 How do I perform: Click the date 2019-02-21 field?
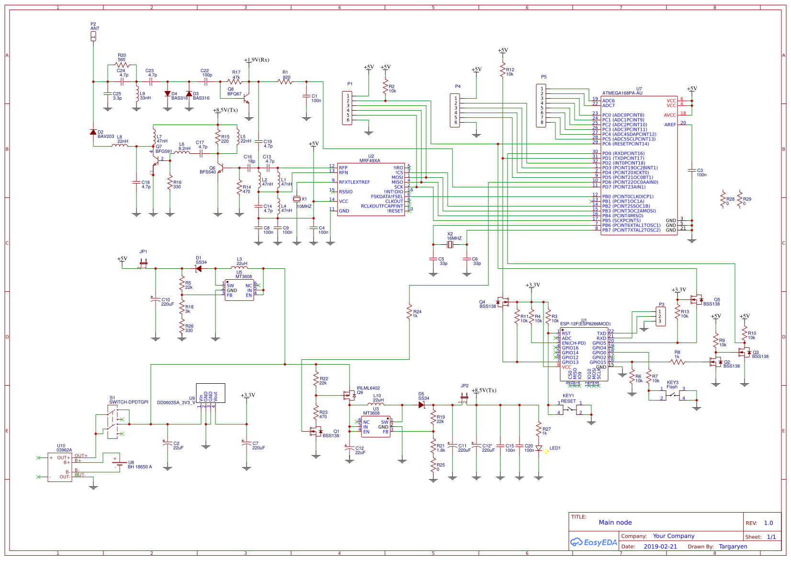pyautogui.click(x=661, y=546)
